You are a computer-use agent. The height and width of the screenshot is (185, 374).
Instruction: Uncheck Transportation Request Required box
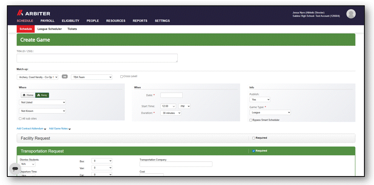coord(254,151)
